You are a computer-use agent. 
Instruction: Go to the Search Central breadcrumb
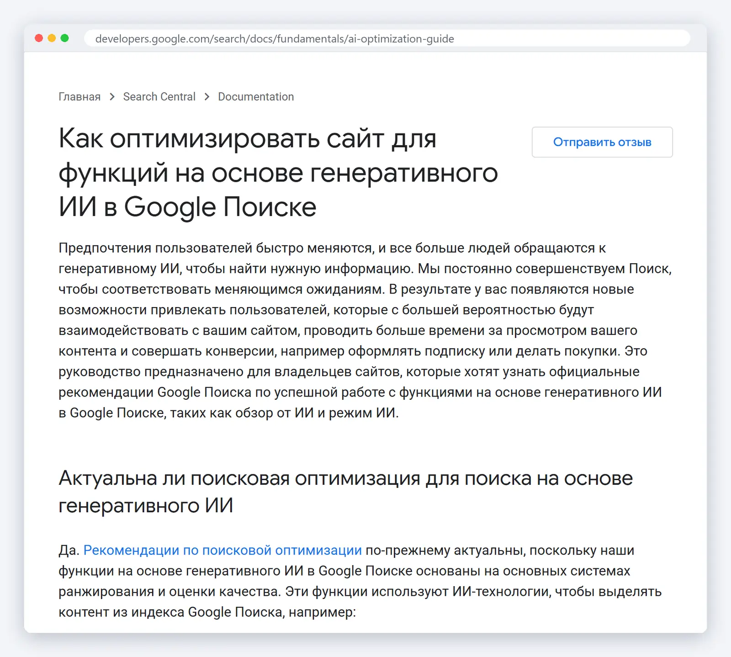[159, 97]
